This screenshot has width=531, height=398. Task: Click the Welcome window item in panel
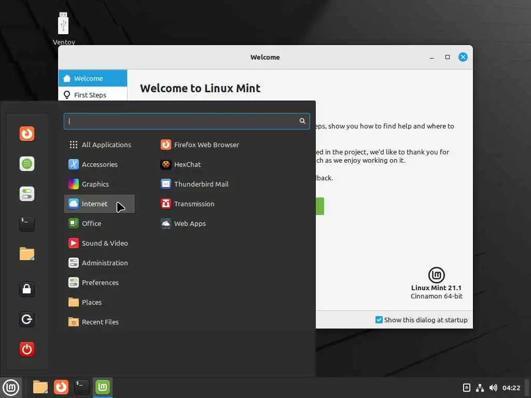pyautogui.click(x=103, y=387)
